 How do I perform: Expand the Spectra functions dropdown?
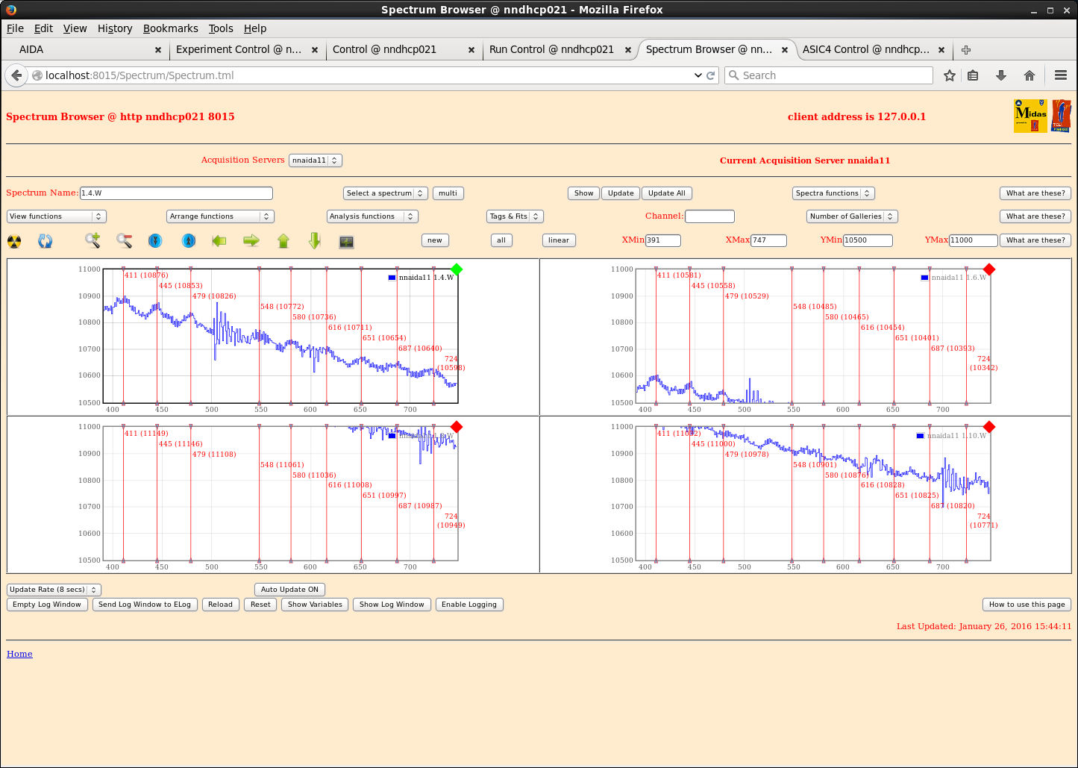click(x=833, y=193)
